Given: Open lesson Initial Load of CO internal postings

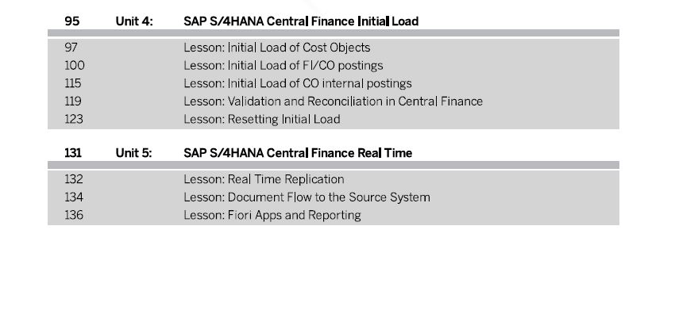Looking at the screenshot, I should coord(298,83).
